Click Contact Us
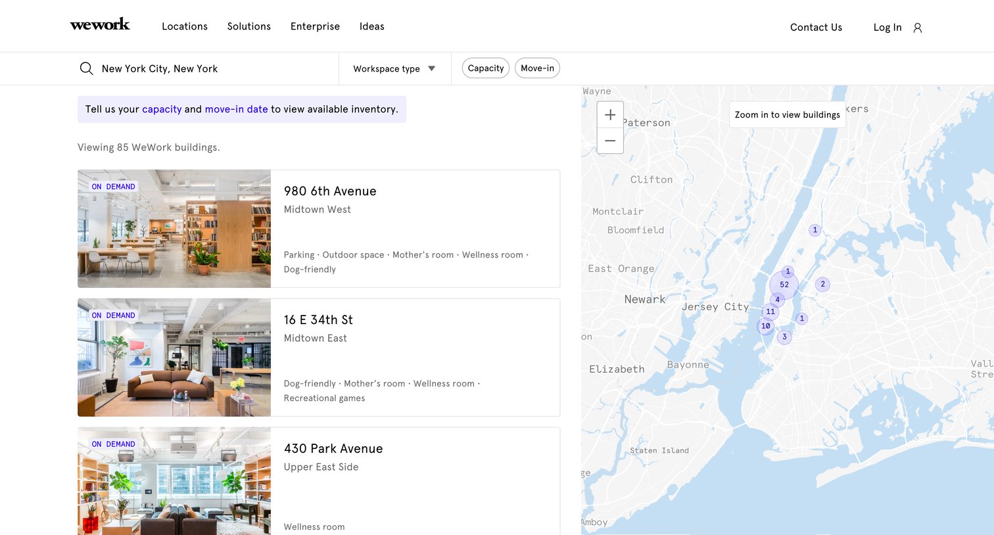The width and height of the screenshot is (994, 535). click(x=816, y=28)
